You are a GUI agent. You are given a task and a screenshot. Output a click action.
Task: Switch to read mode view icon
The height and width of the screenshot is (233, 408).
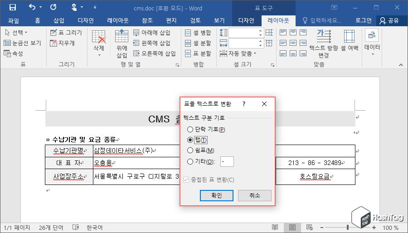[275, 228]
